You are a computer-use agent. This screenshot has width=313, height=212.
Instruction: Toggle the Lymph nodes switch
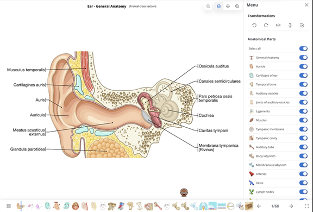(303, 192)
